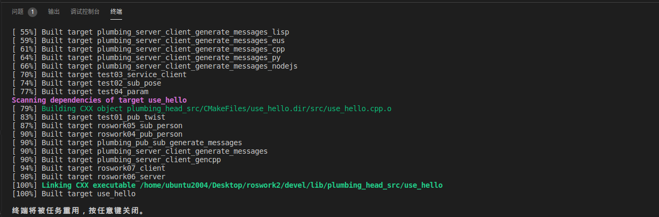Click the '[100%] Built target use_hello' line
This screenshot has height=217, width=659.
pyautogui.click(x=74, y=194)
